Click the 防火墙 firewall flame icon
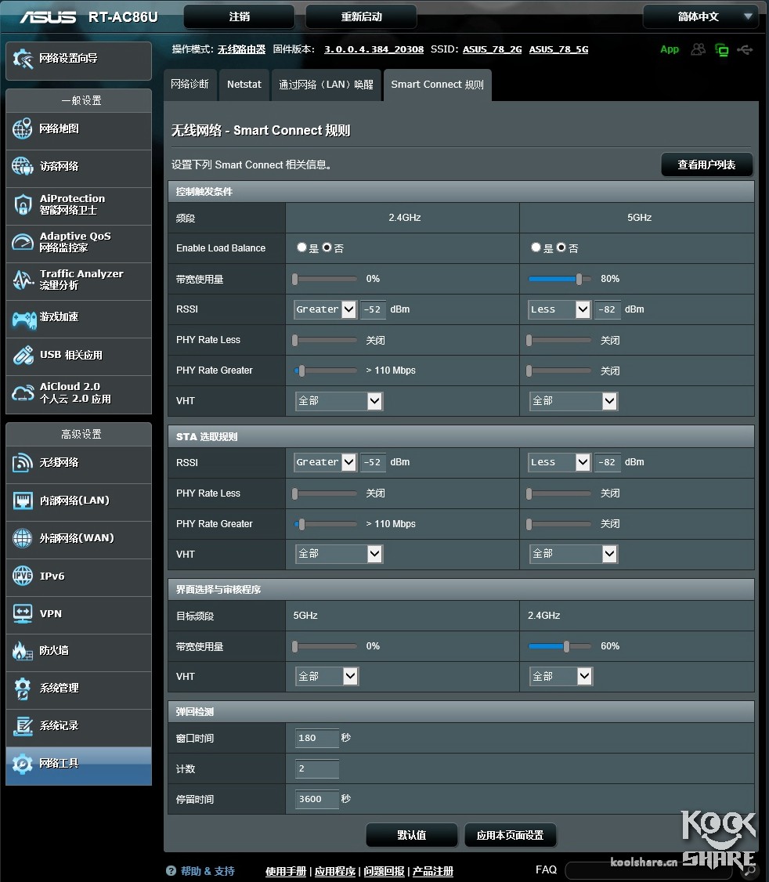The image size is (769, 882). [x=22, y=651]
